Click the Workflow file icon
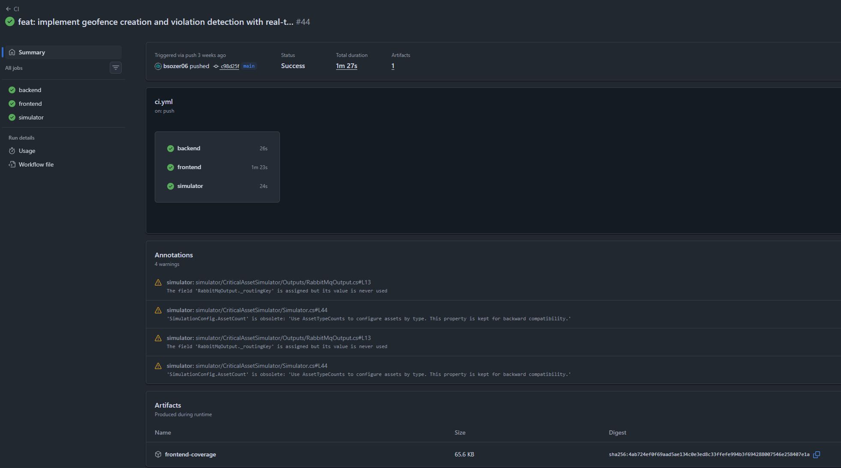 12,164
